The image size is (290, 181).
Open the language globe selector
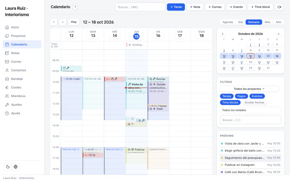[16, 167]
